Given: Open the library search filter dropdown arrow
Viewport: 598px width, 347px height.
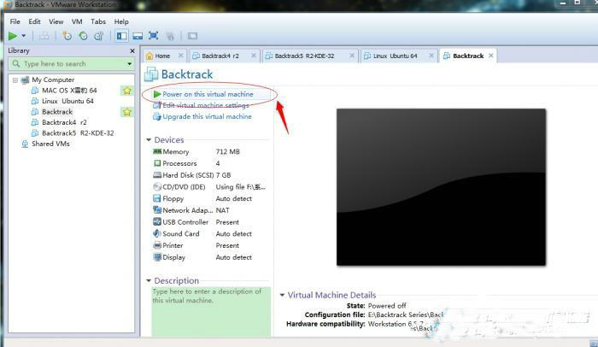Looking at the screenshot, I should coord(130,64).
